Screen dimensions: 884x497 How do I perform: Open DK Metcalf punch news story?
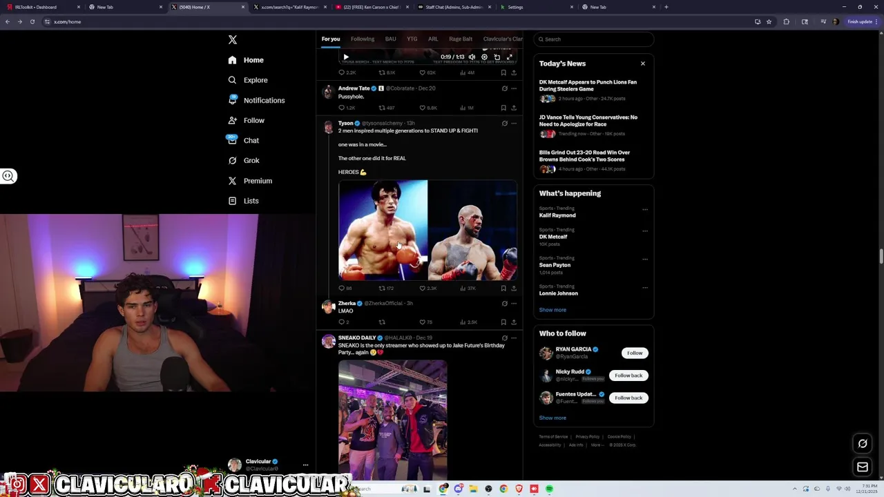click(593, 90)
